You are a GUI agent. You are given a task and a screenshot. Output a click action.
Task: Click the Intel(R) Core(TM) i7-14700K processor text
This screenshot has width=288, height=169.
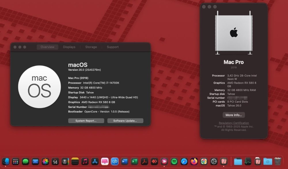[x=101, y=83]
